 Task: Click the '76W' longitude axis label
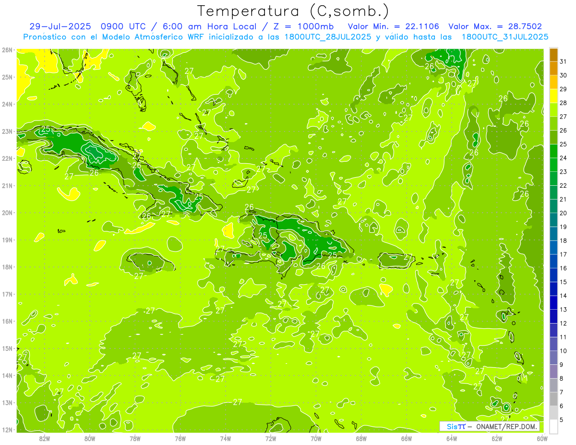pos(180,438)
